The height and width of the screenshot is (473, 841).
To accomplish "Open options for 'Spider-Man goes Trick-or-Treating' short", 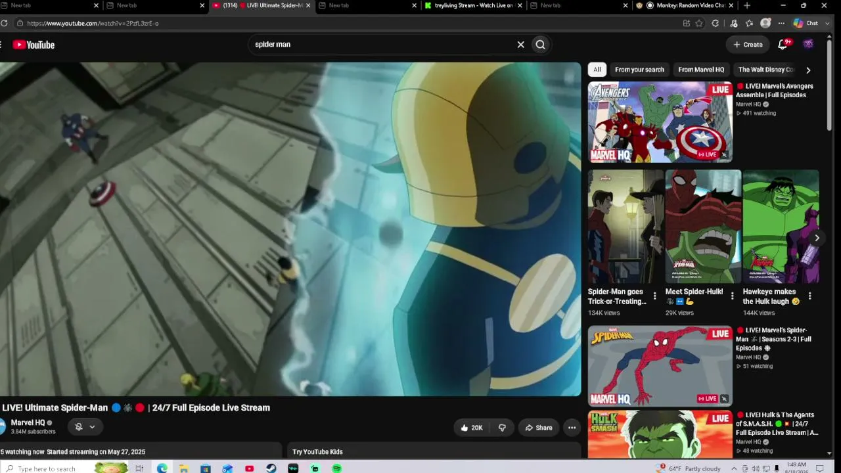I will coord(654,296).
